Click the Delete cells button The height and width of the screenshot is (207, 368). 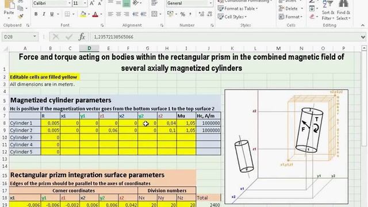(x=288, y=9)
